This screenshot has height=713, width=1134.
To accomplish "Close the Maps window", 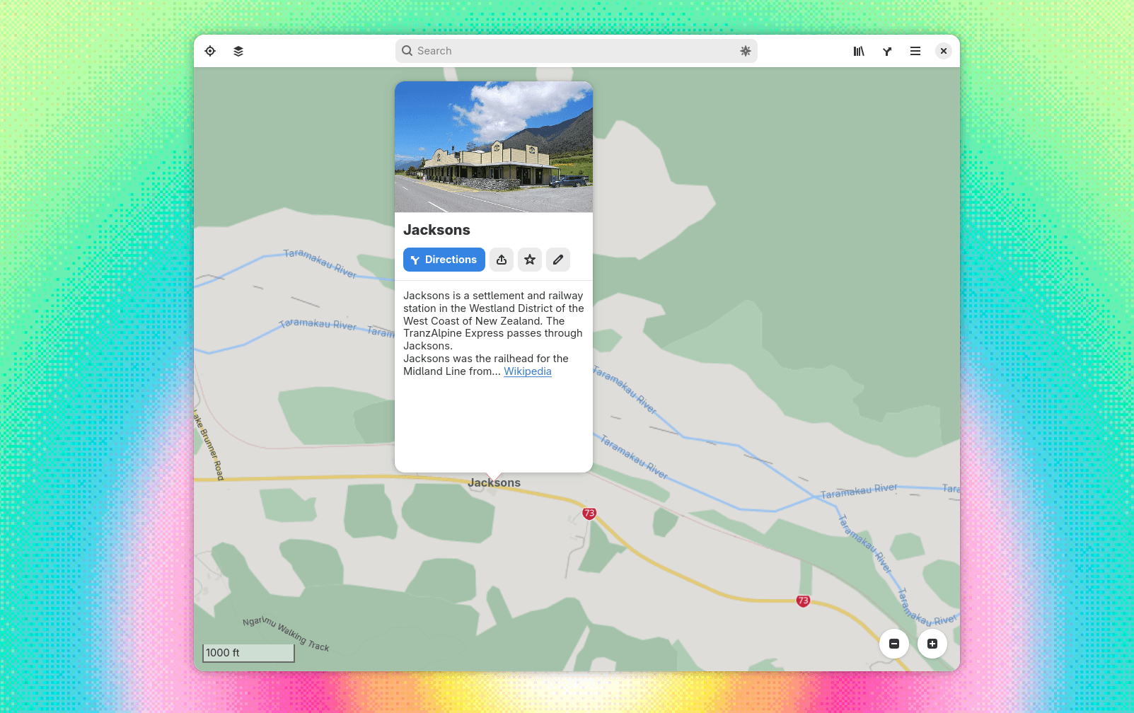I will 943,51.
